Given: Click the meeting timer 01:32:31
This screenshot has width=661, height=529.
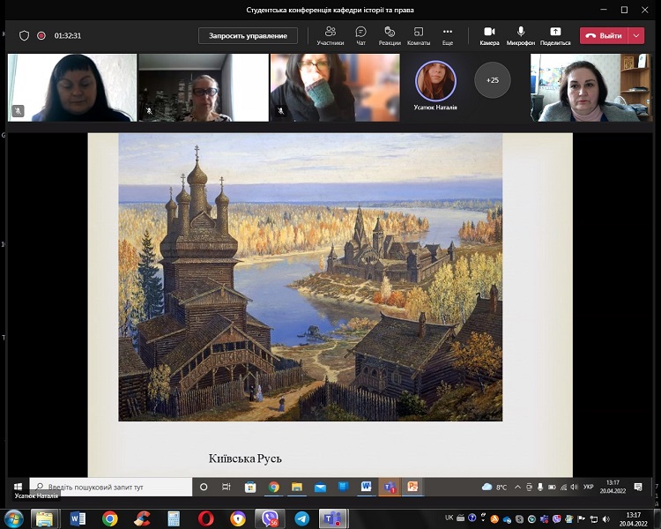Looking at the screenshot, I should click(68, 36).
